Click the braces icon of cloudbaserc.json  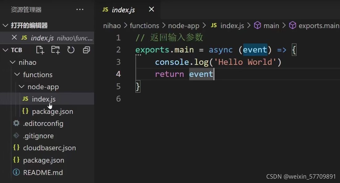(x=16, y=148)
